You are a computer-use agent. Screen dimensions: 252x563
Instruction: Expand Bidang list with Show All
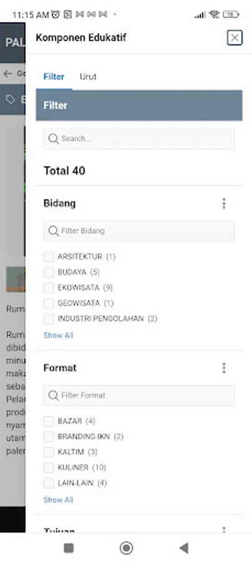[59, 335]
